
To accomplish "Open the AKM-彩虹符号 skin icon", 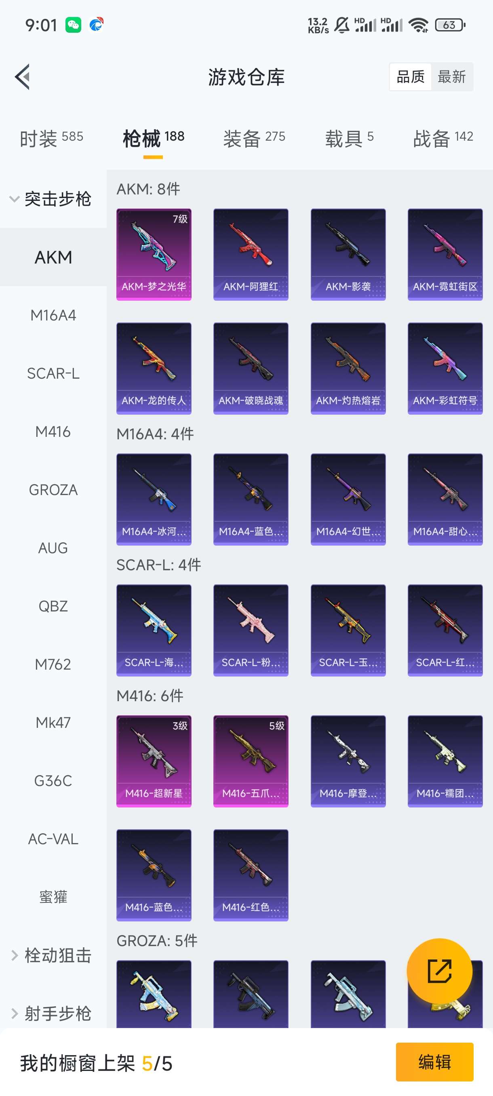I will click(x=445, y=369).
